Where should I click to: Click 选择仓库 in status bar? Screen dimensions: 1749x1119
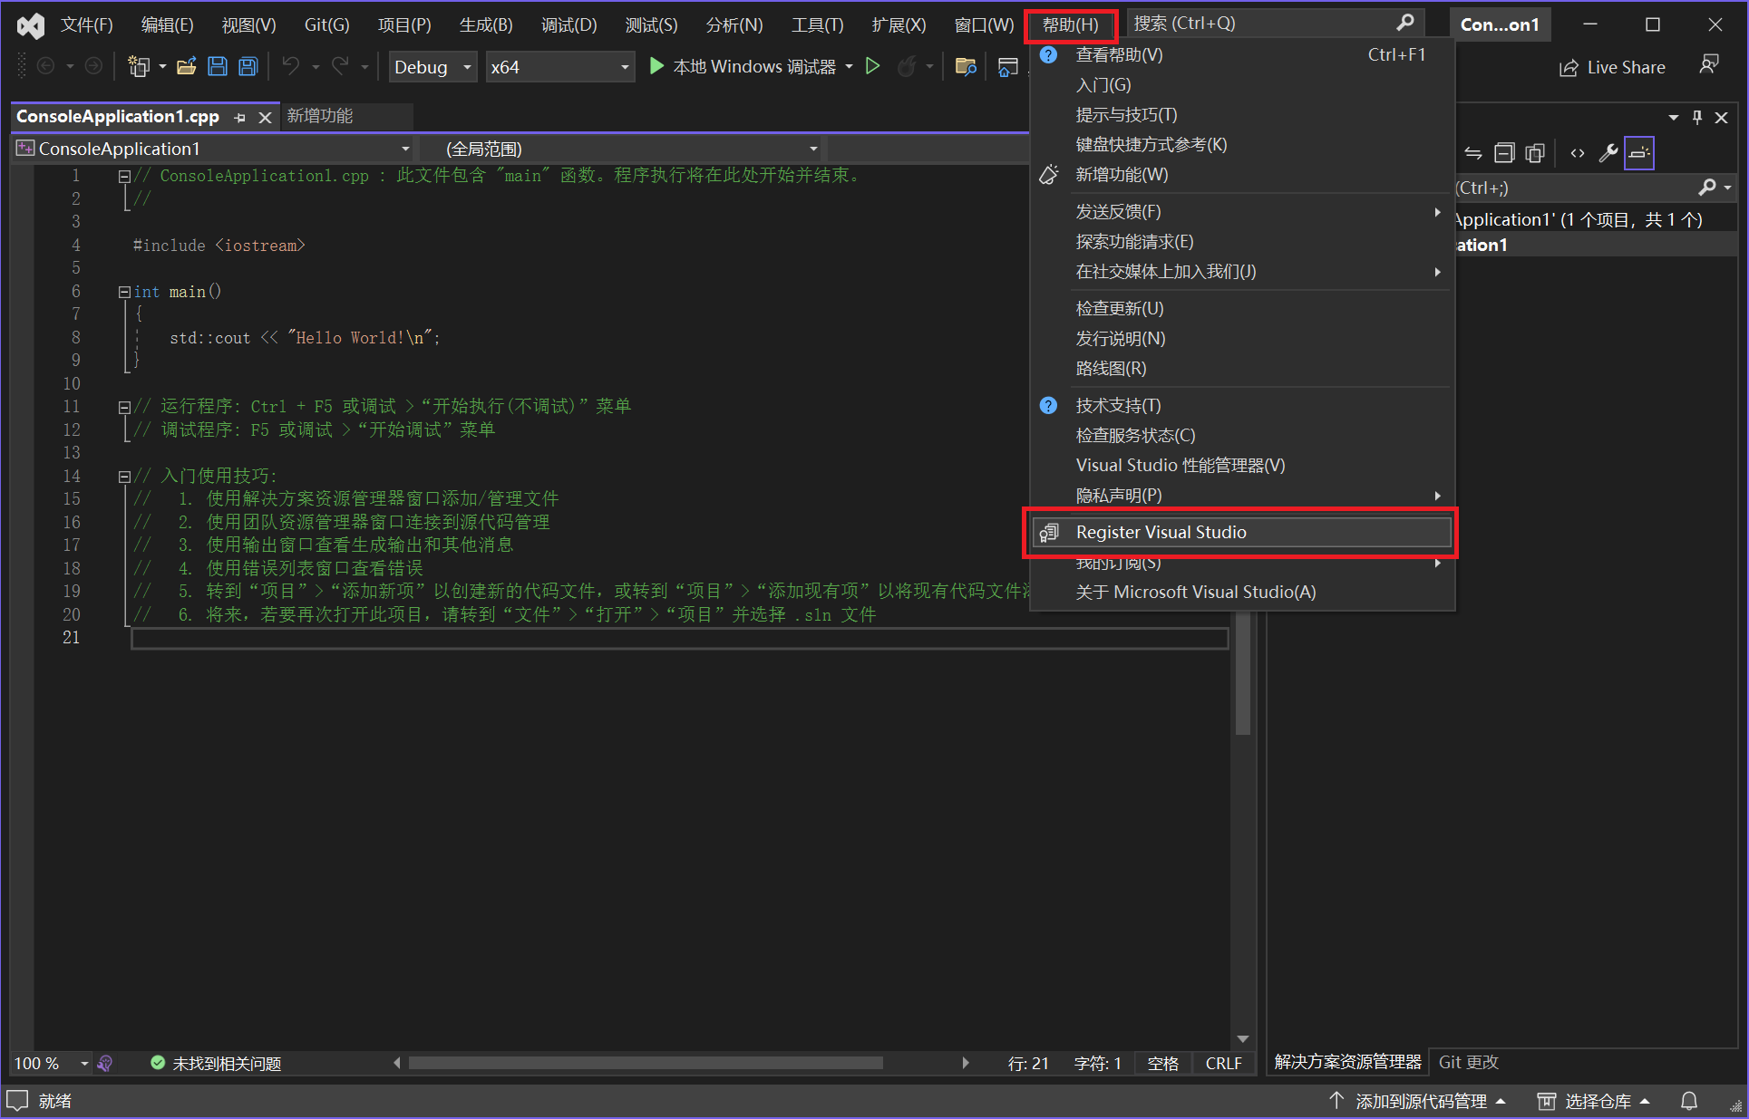pyautogui.click(x=1593, y=1101)
